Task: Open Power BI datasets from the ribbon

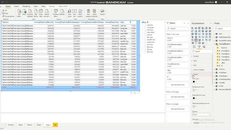Action: pos(30,13)
